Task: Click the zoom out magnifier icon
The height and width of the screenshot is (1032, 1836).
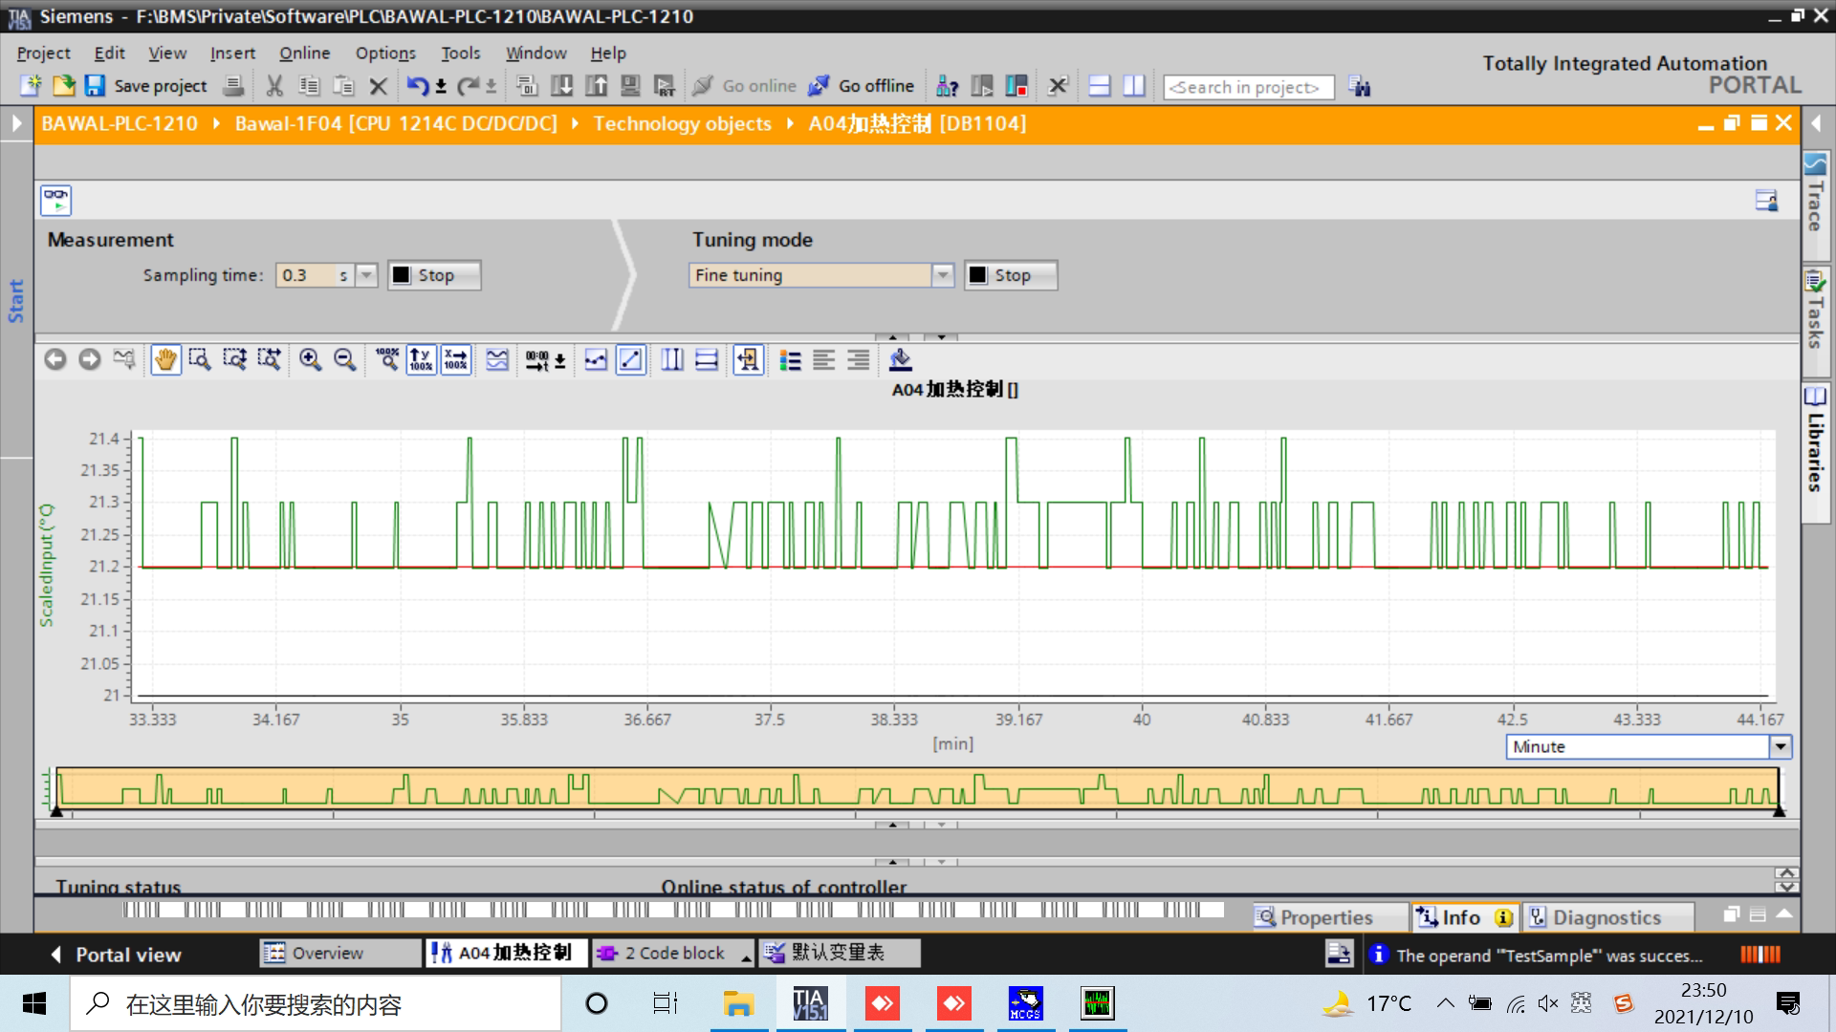Action: point(345,360)
